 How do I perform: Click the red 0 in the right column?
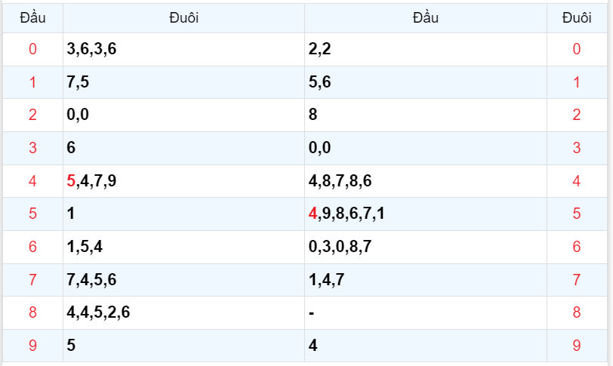pos(577,50)
